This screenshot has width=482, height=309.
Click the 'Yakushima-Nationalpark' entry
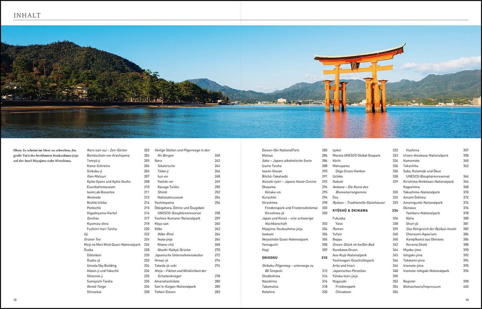tap(421, 192)
